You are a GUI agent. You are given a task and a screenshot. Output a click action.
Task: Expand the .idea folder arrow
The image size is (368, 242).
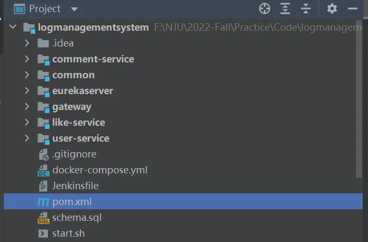(27, 43)
